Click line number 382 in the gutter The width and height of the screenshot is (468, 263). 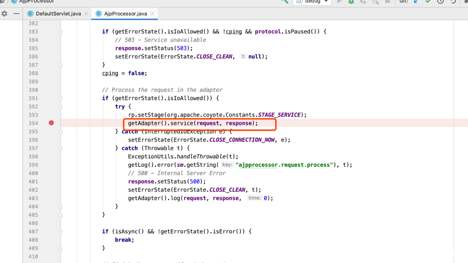pyautogui.click(x=33, y=23)
